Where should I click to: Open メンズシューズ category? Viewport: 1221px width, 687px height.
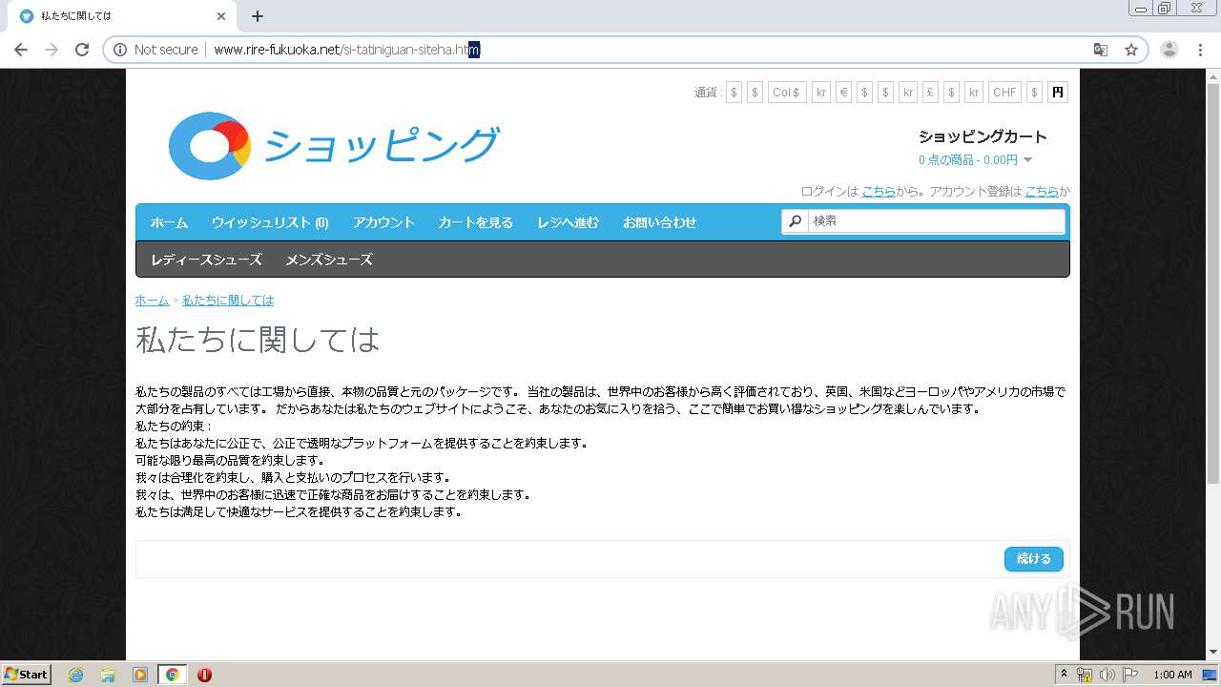click(x=329, y=260)
